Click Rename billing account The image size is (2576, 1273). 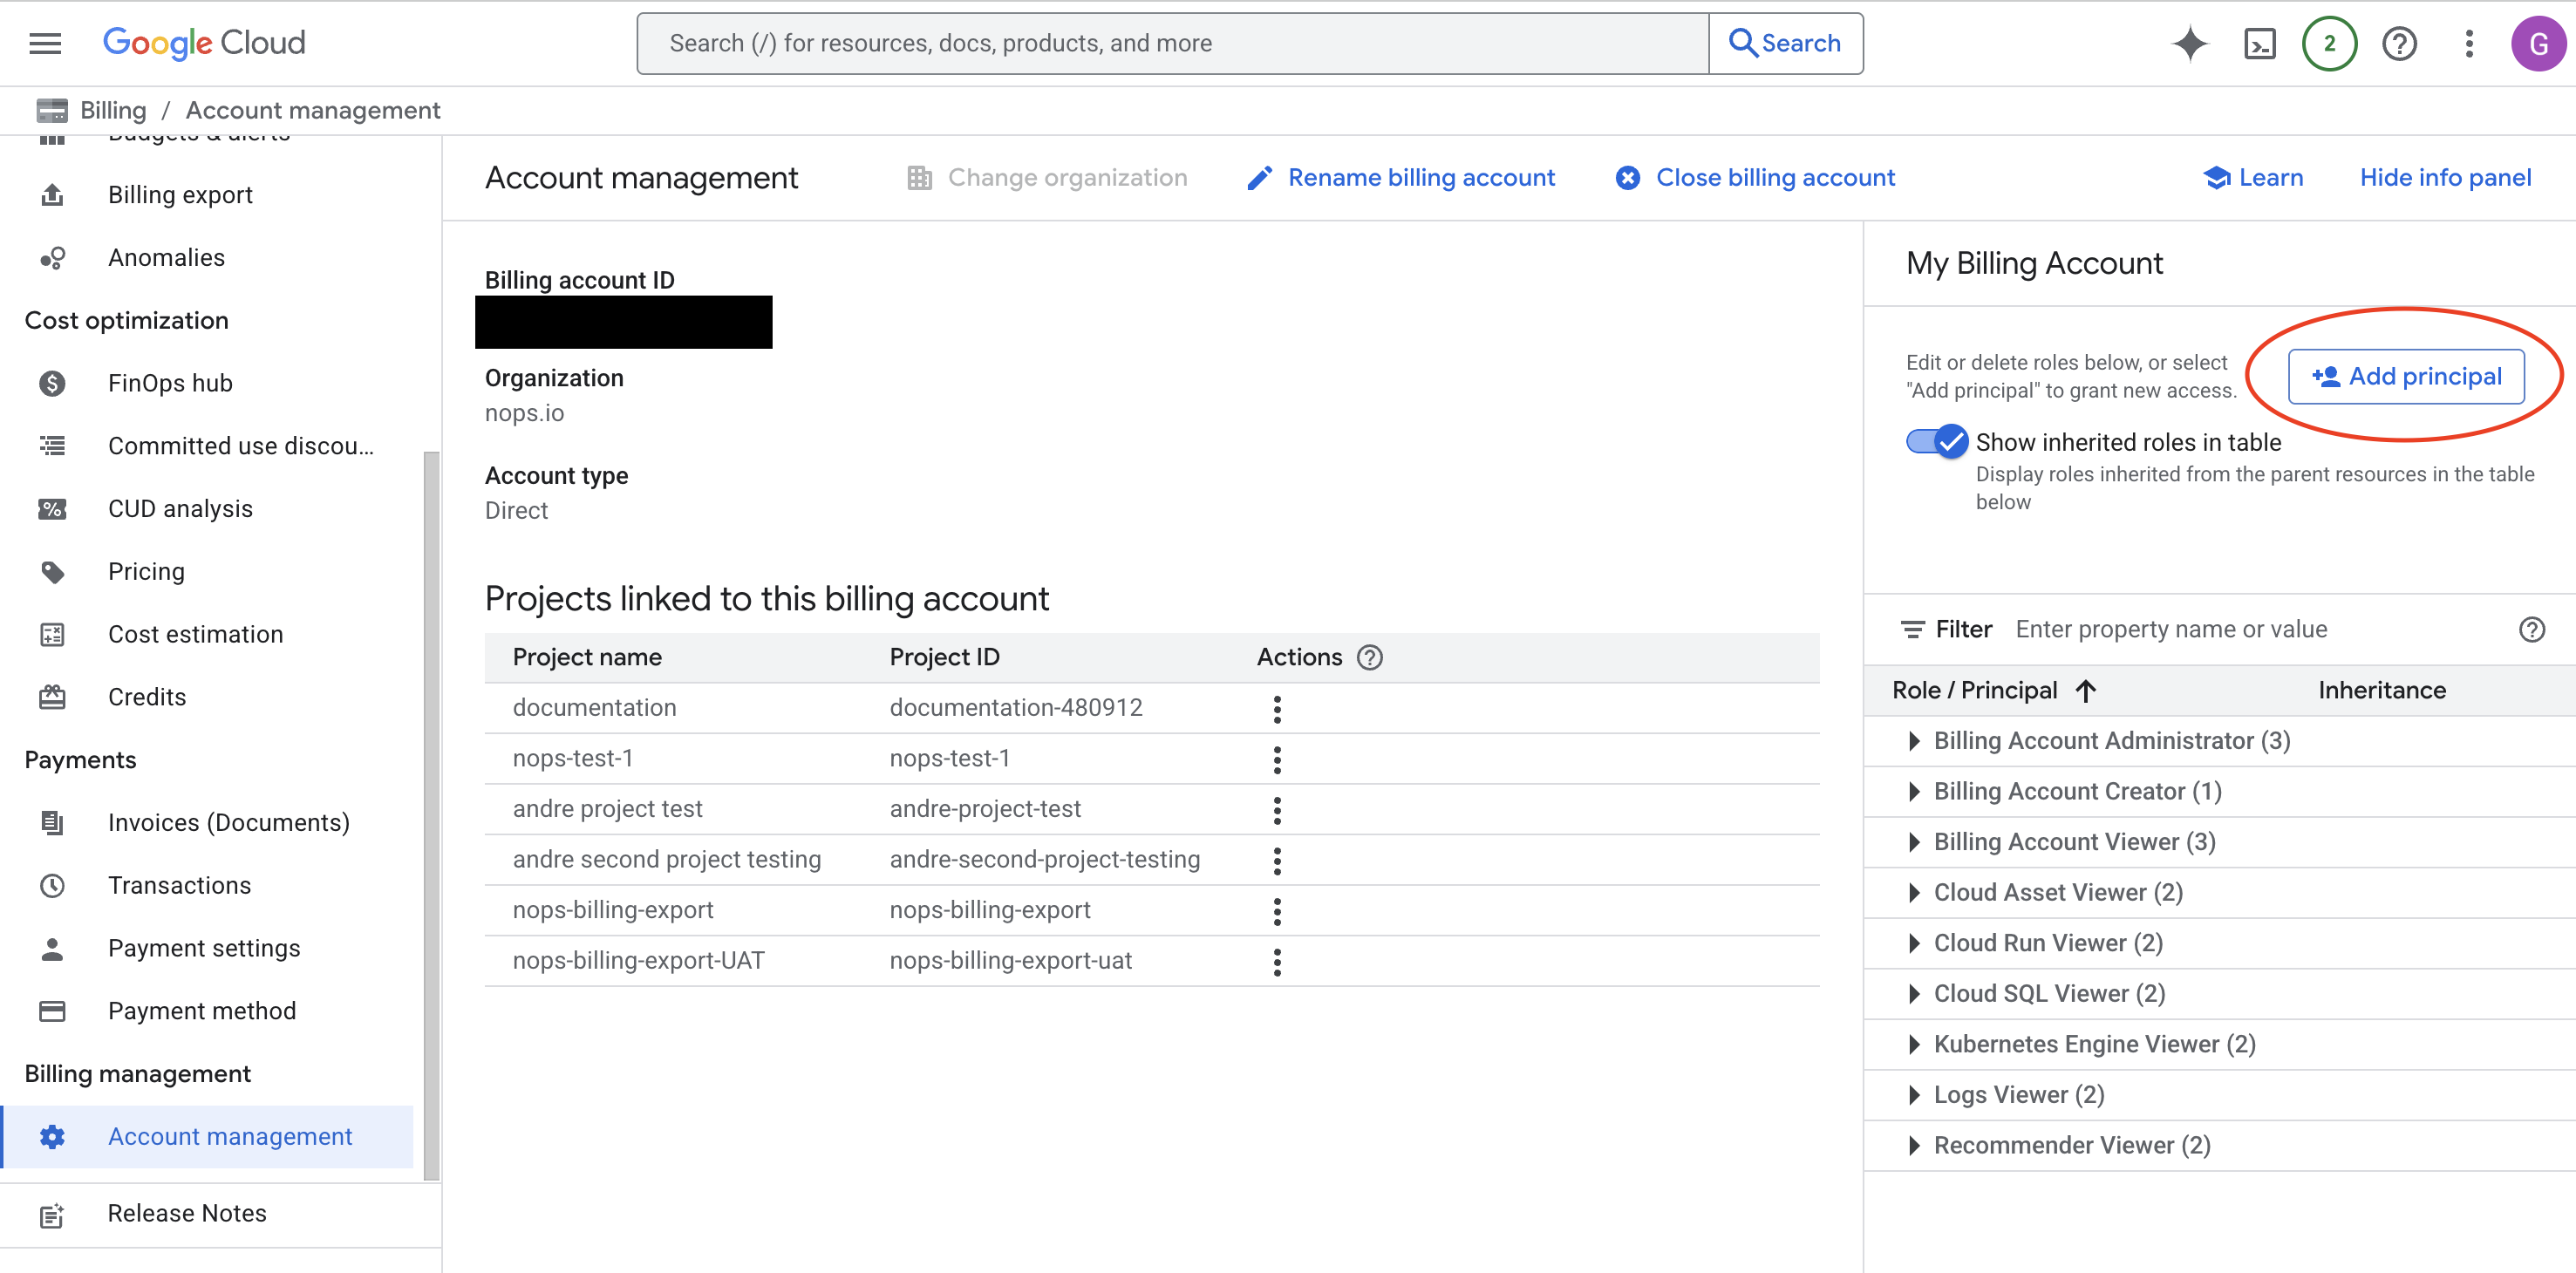[1421, 177]
